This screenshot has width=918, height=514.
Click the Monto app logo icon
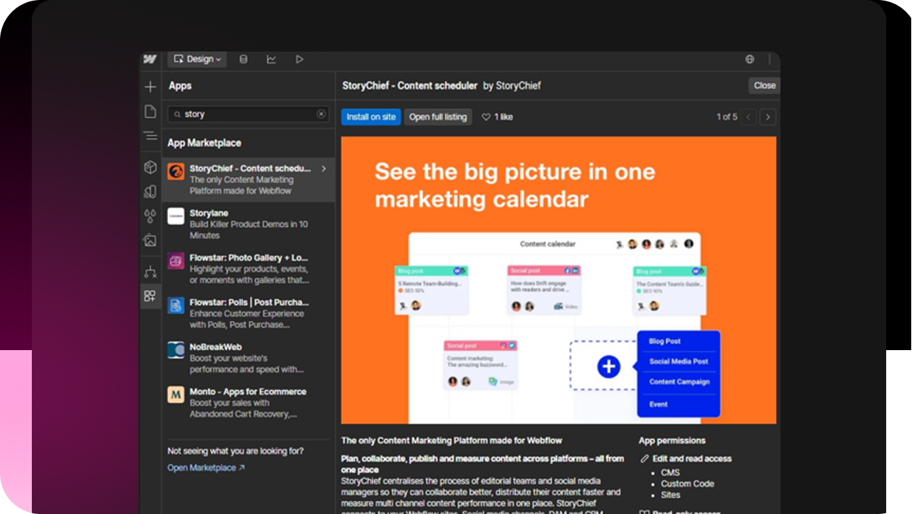pos(176,395)
